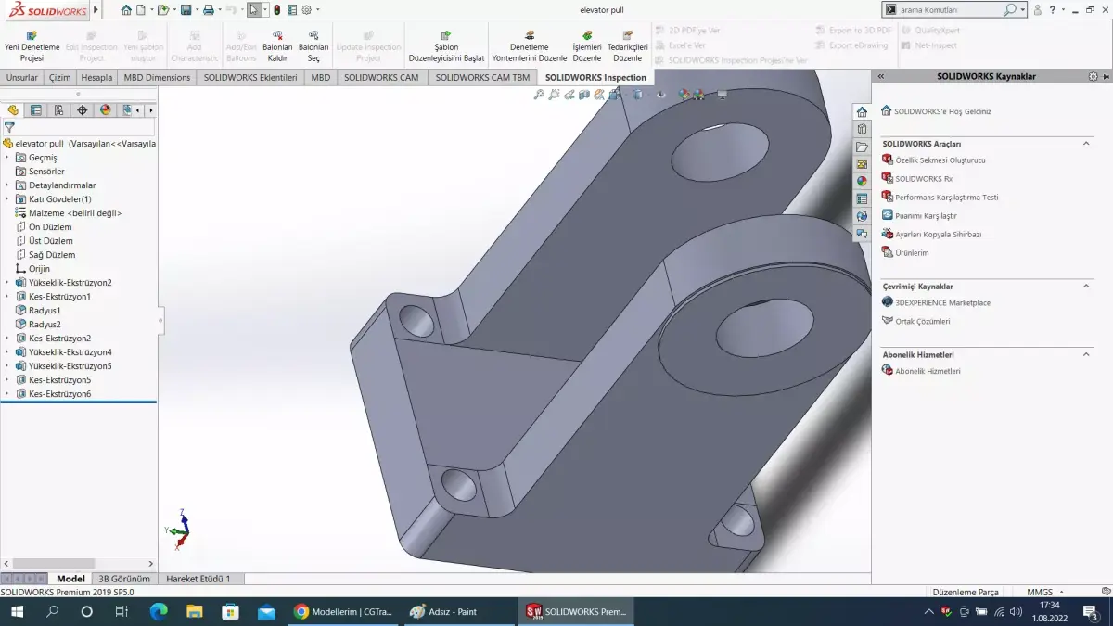Open the Design Library panel
This screenshot has width=1113, height=626.
tap(861, 130)
